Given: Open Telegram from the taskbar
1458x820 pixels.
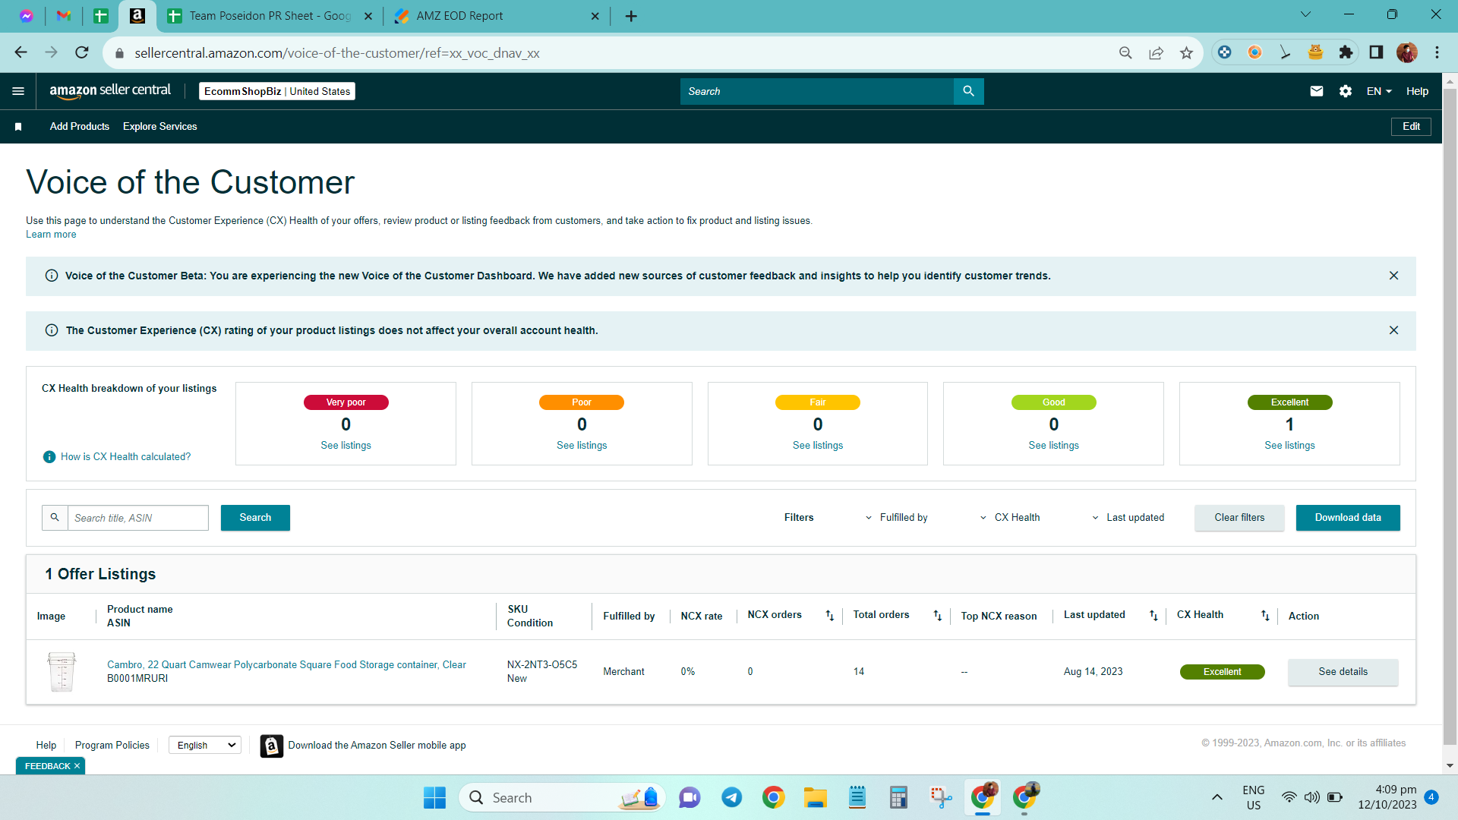Looking at the screenshot, I should point(731,797).
